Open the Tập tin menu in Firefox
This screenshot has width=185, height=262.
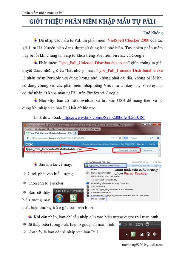[x=28, y=128]
